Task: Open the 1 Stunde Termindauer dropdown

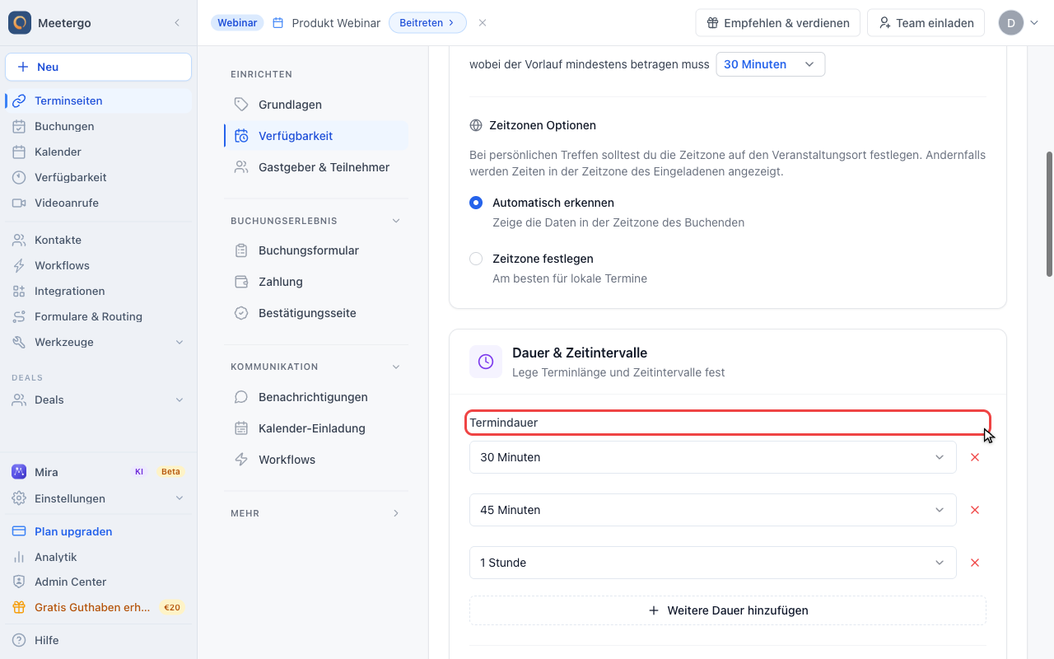Action: [x=713, y=563]
